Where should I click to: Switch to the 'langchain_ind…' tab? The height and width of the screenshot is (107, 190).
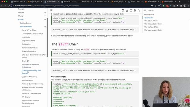point(35,2)
